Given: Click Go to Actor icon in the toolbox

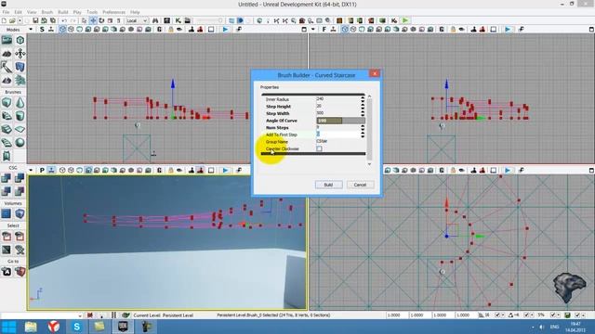Looking at the screenshot, I should point(7,272).
